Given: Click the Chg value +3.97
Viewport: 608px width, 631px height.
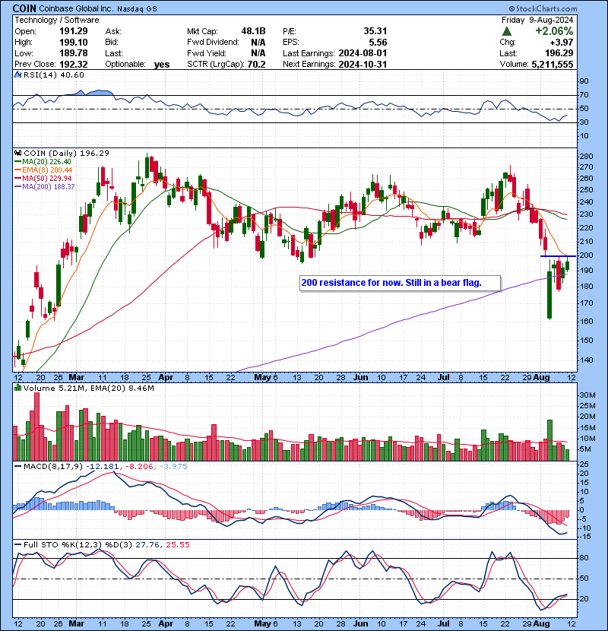Looking at the screenshot, I should point(562,43).
